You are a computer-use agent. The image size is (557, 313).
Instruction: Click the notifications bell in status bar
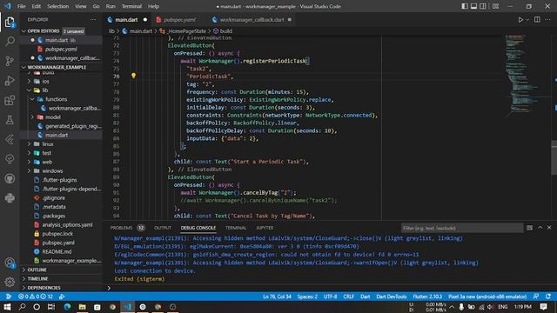(x=548, y=296)
